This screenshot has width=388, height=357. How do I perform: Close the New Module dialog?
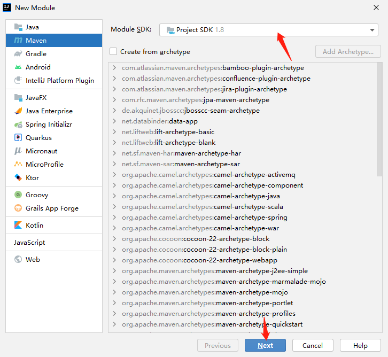click(376, 7)
